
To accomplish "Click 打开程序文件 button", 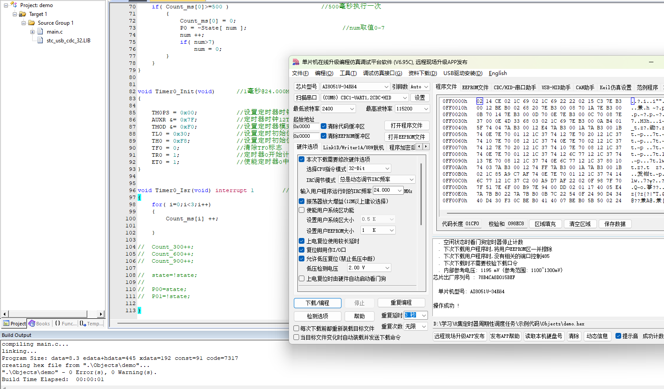I will (406, 126).
